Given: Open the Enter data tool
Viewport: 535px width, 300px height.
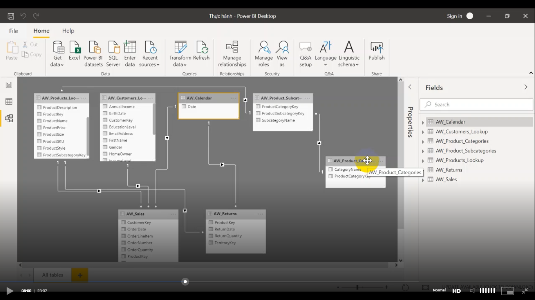Looking at the screenshot, I should (130, 54).
